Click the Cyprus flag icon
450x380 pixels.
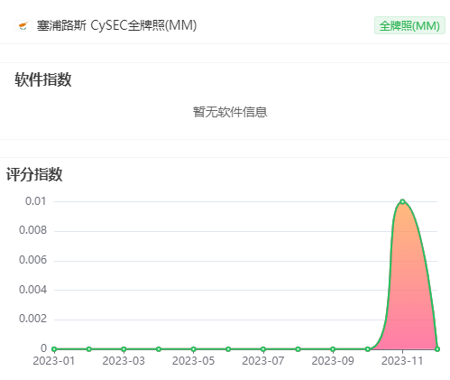(x=23, y=26)
